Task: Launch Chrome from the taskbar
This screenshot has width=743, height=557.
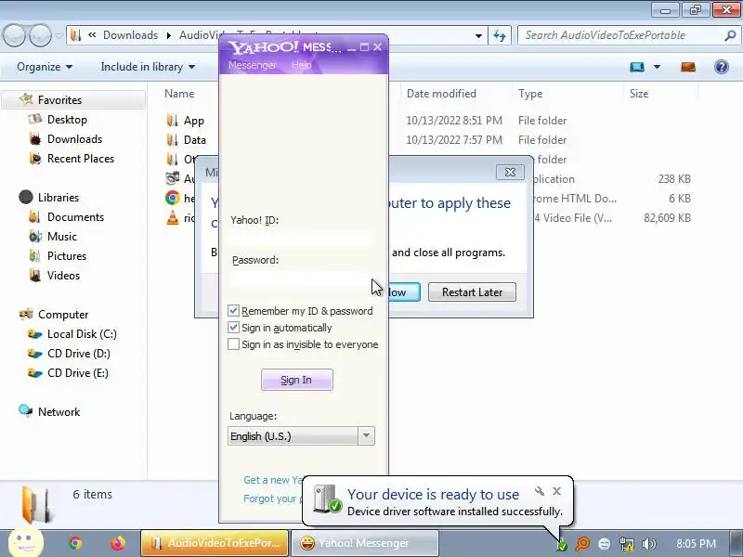Action: 75,543
